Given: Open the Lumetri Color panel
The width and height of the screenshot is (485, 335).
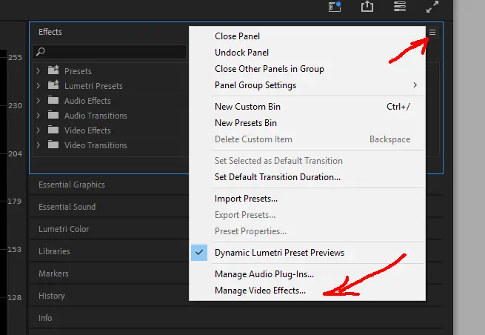Looking at the screenshot, I should click(x=64, y=229).
